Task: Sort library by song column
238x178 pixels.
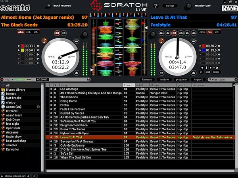Action: pos(91,85)
